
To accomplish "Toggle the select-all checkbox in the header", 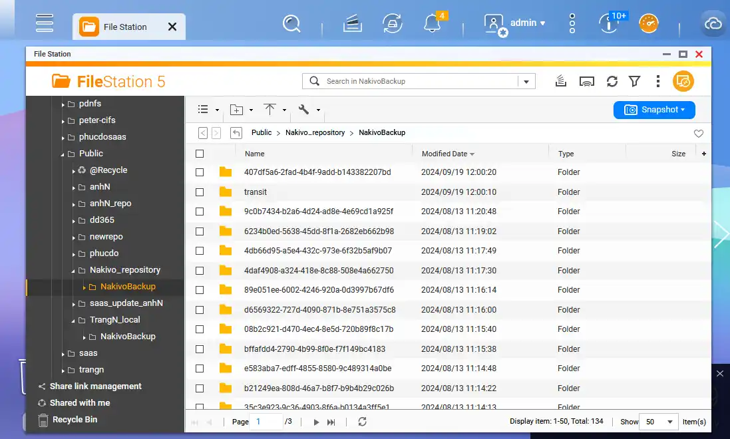I will click(x=200, y=154).
